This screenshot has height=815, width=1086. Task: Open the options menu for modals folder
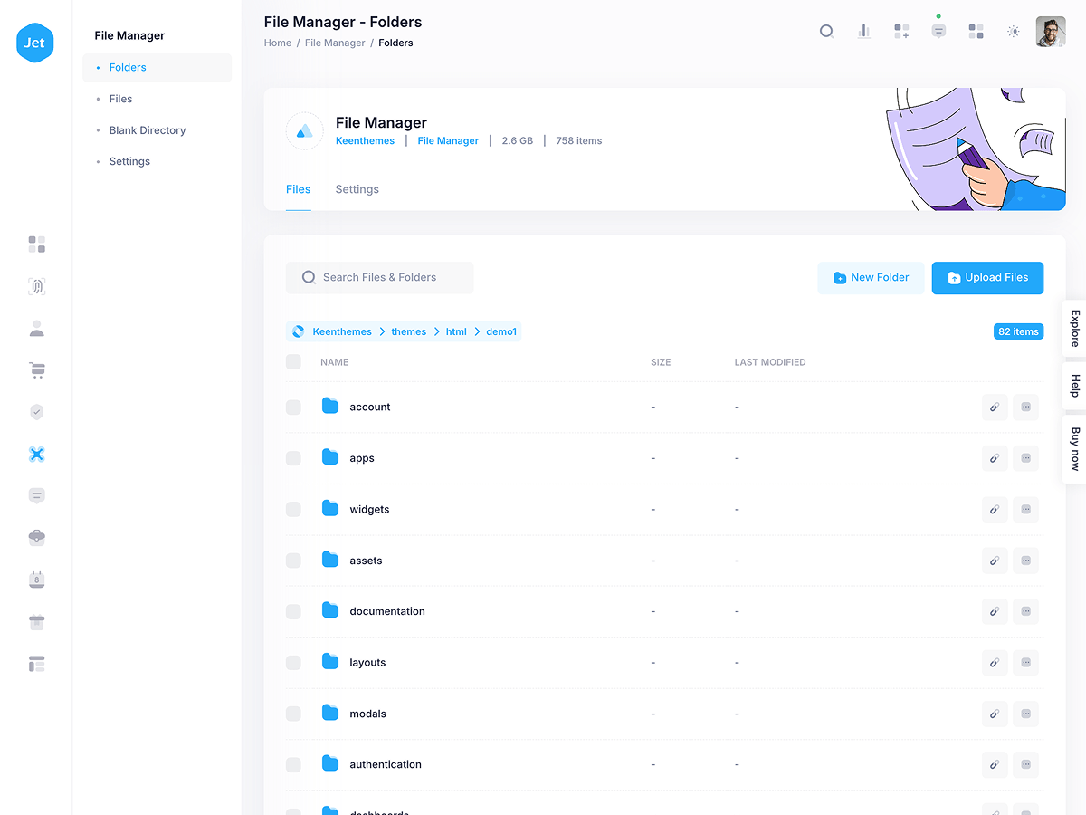coord(1025,714)
